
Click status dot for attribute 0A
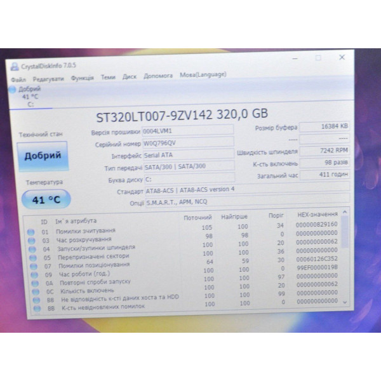click(35, 283)
